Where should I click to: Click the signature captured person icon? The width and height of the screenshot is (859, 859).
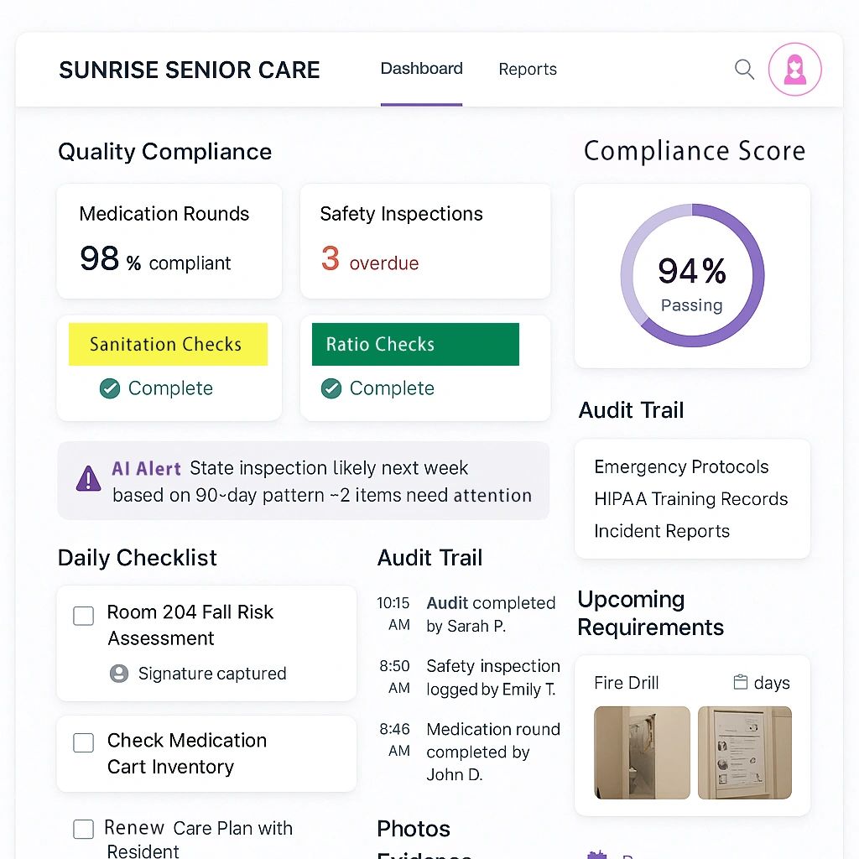tap(119, 674)
